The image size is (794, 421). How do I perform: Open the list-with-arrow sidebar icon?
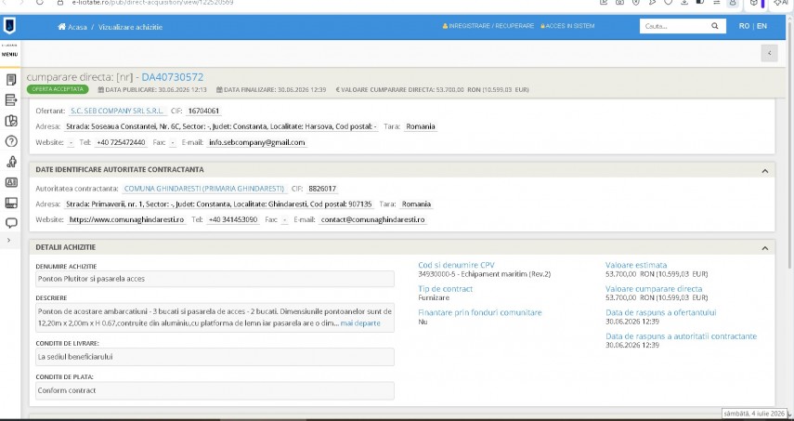[11, 99]
